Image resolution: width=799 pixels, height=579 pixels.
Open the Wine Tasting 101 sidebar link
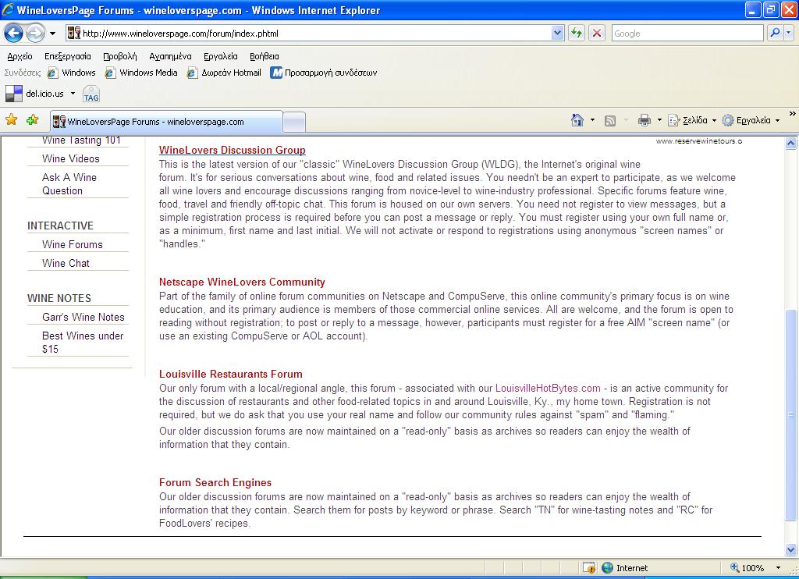81,140
